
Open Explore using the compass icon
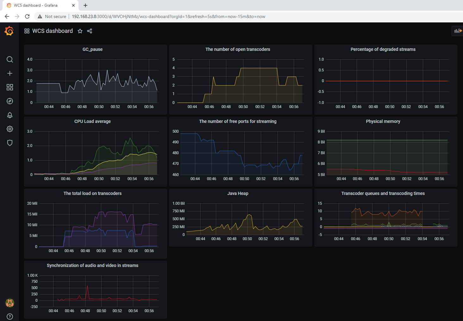point(9,101)
